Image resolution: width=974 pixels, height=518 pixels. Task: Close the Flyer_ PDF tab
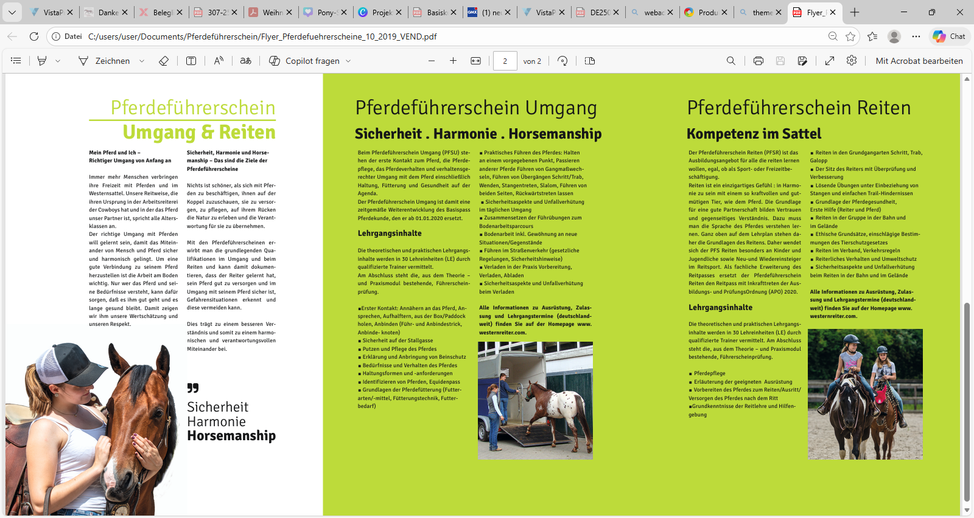tap(833, 12)
